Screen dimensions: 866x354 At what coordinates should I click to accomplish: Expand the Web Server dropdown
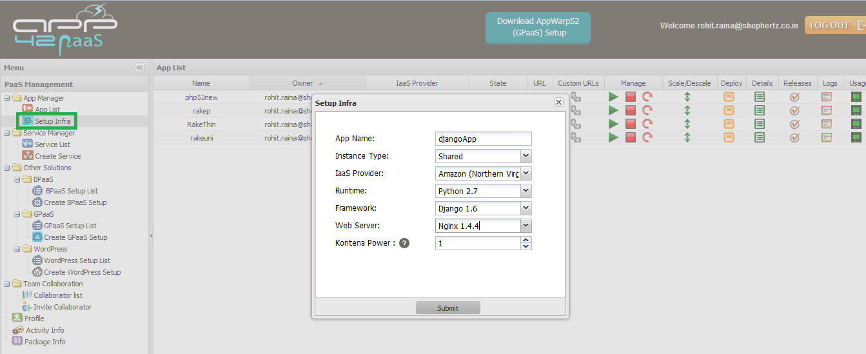(526, 226)
